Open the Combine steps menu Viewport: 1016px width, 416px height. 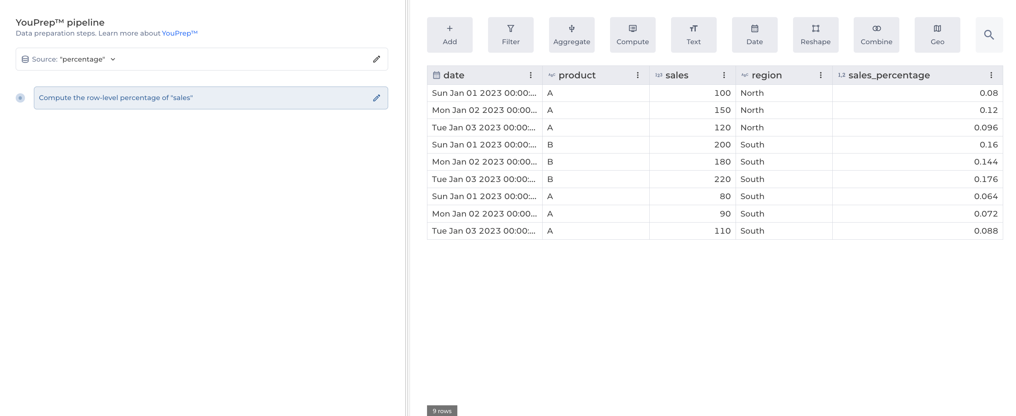pyautogui.click(x=876, y=35)
